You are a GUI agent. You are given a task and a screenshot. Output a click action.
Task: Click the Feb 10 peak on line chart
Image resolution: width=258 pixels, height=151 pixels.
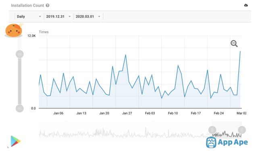click(178, 65)
